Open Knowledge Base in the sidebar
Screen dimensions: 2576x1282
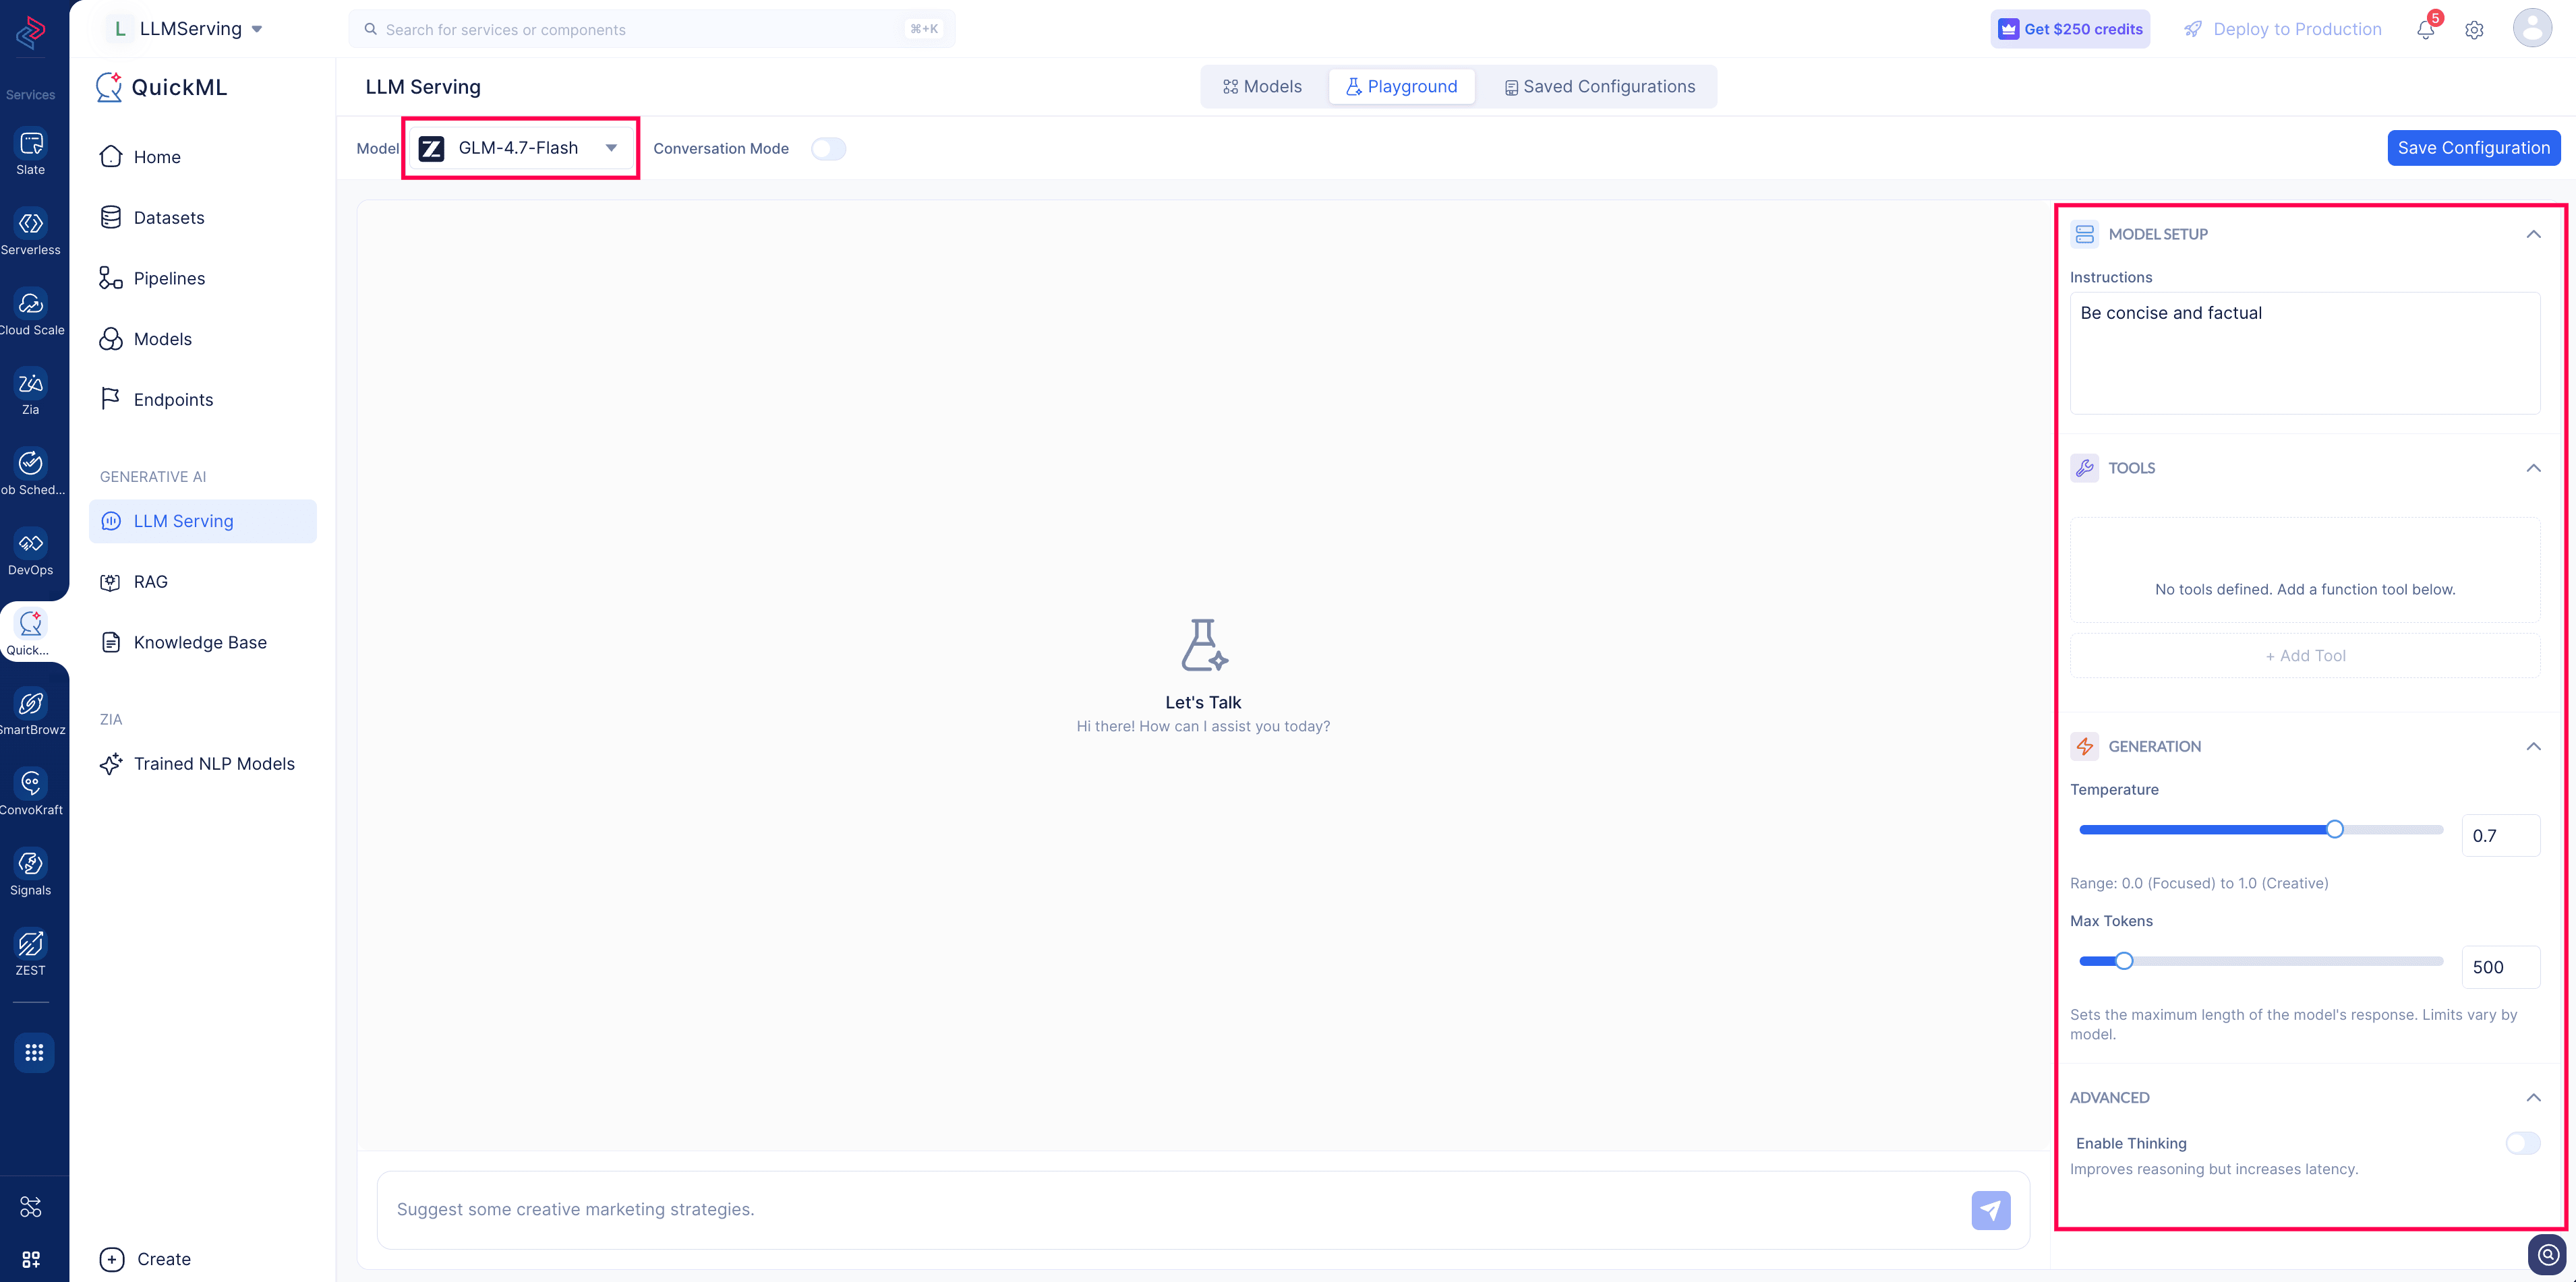pos(203,642)
